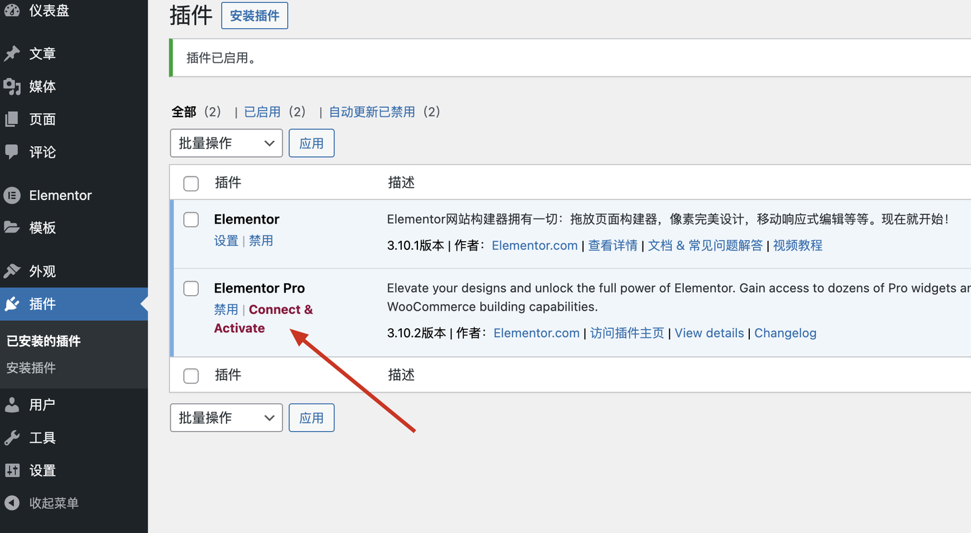Toggle select-all checkbox in table footer
The width and height of the screenshot is (971, 533).
point(192,375)
